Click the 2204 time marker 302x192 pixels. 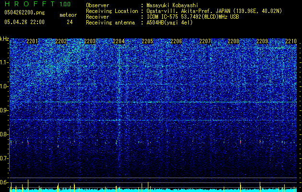point(119,41)
